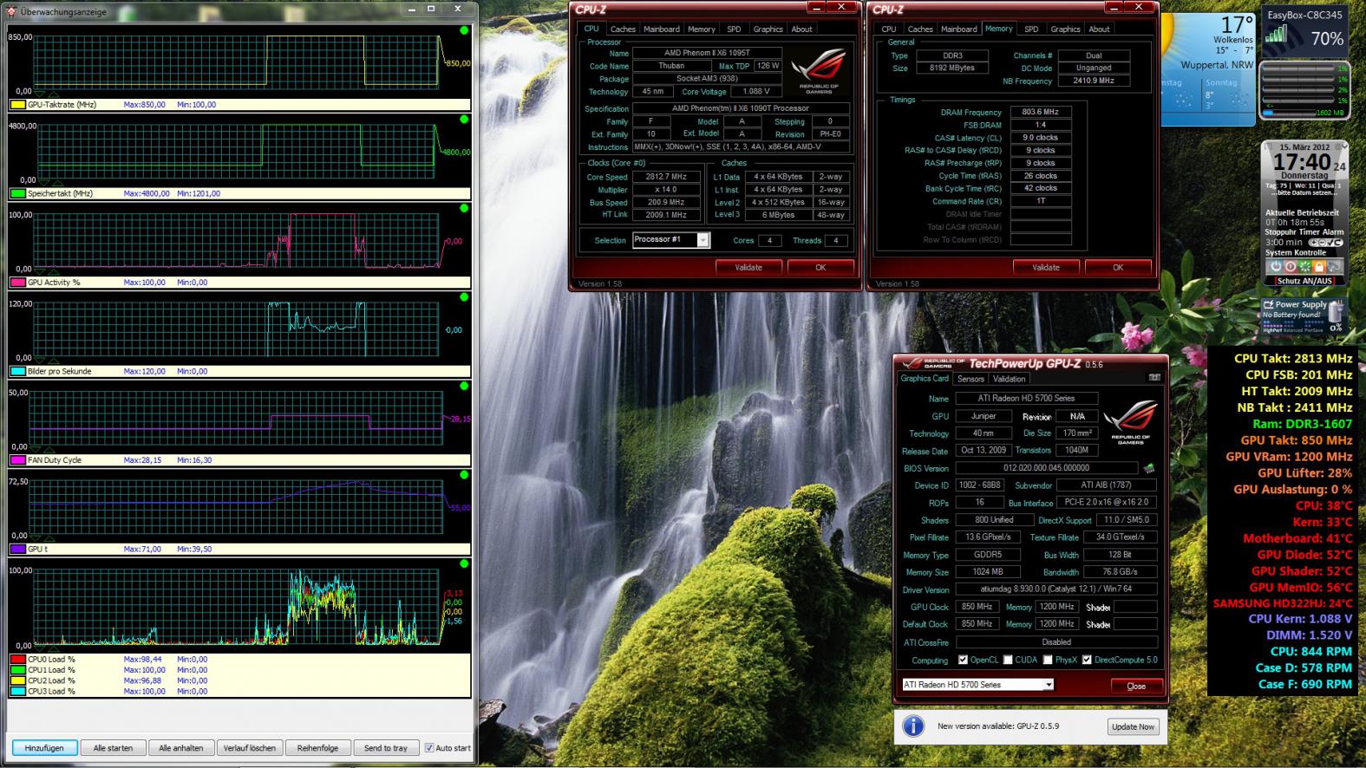Click red restart icon under System Kontrolle
1366x768 pixels.
coord(1289,267)
